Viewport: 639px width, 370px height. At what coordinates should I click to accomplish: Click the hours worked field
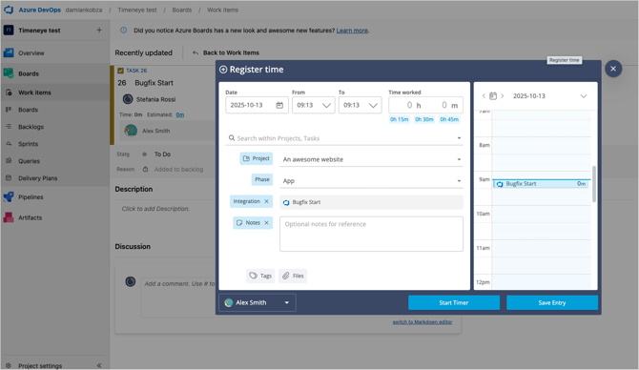[x=408, y=105]
